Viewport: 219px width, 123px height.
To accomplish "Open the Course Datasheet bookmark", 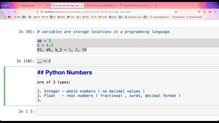I will point(160,17).
